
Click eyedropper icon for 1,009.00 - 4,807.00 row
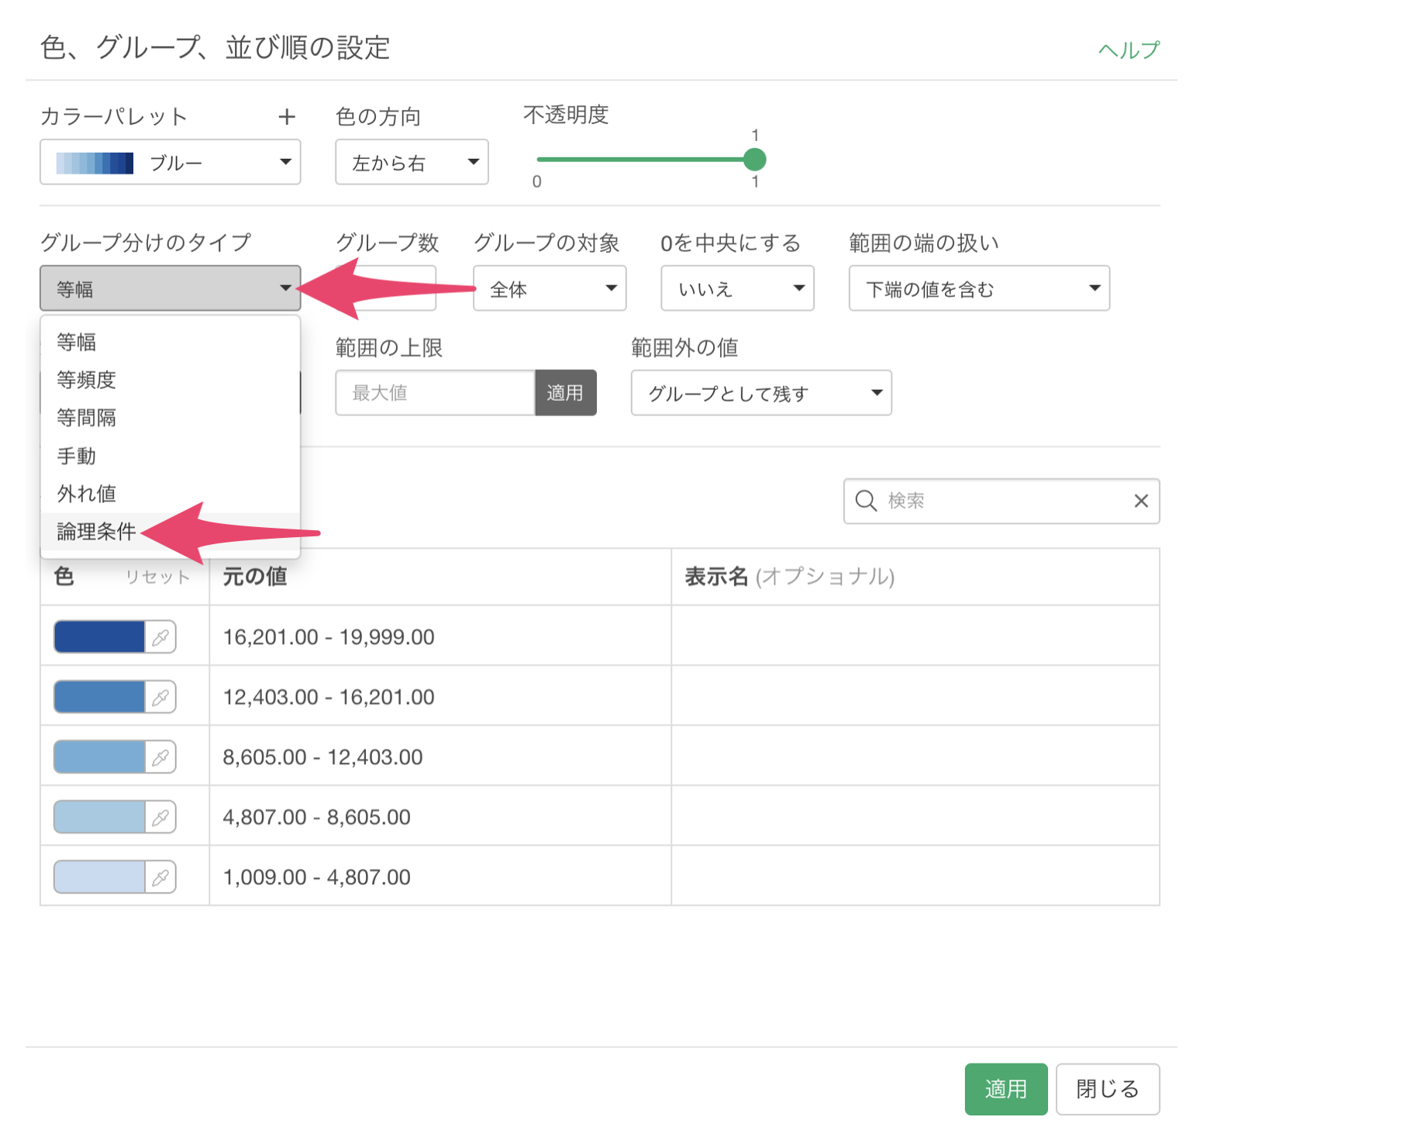coord(160,877)
